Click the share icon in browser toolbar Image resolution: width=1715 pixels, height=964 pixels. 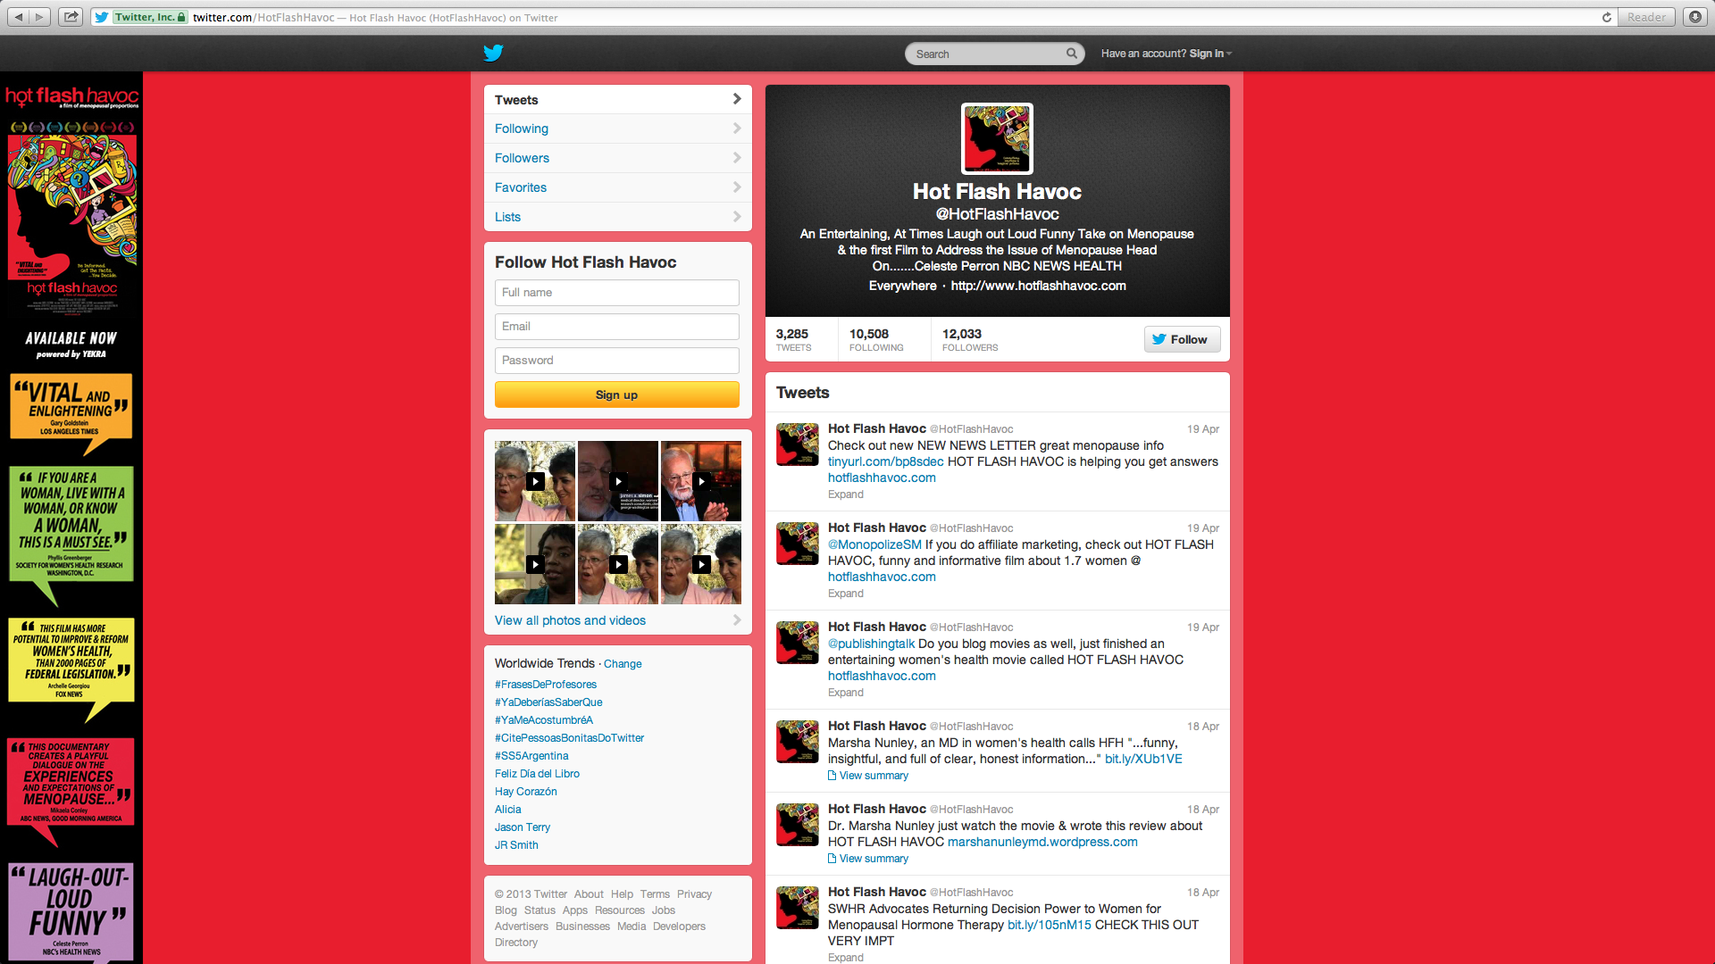[71, 17]
